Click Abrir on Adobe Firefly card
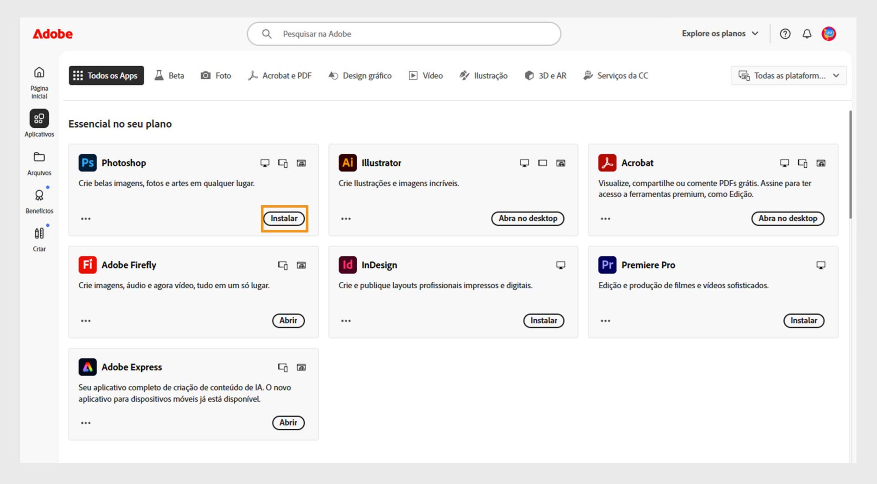 coord(288,321)
